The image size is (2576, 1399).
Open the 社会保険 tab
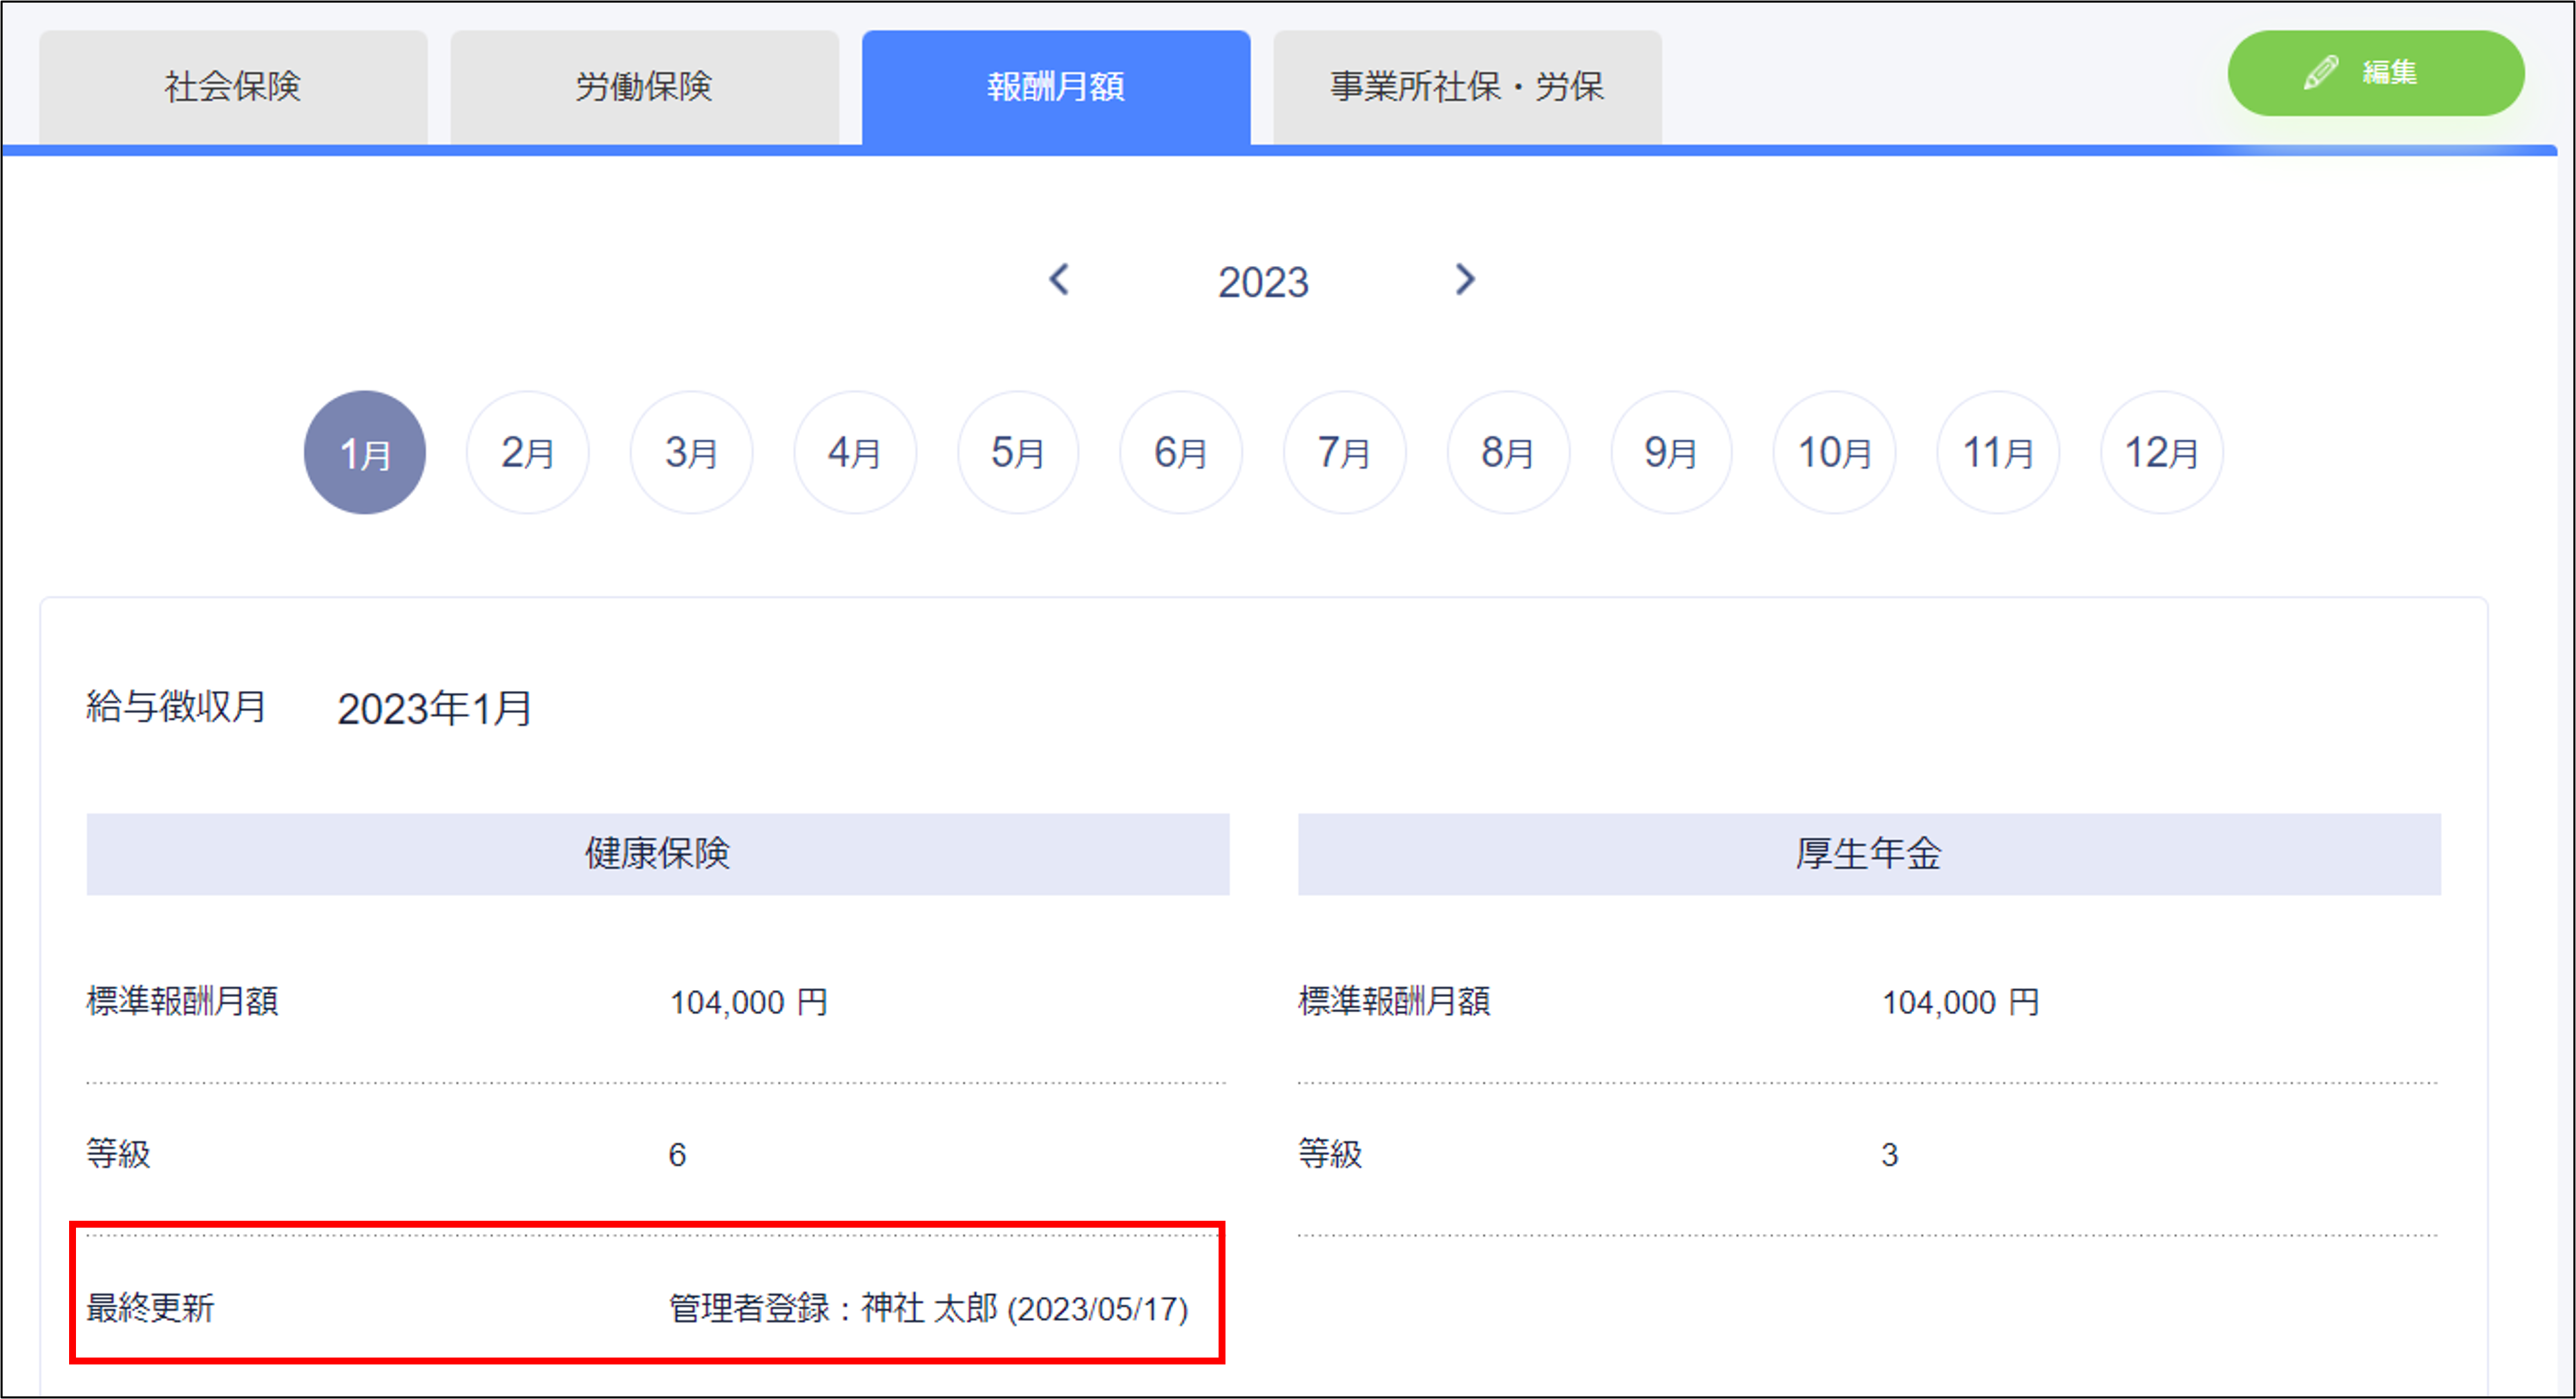coord(233,87)
